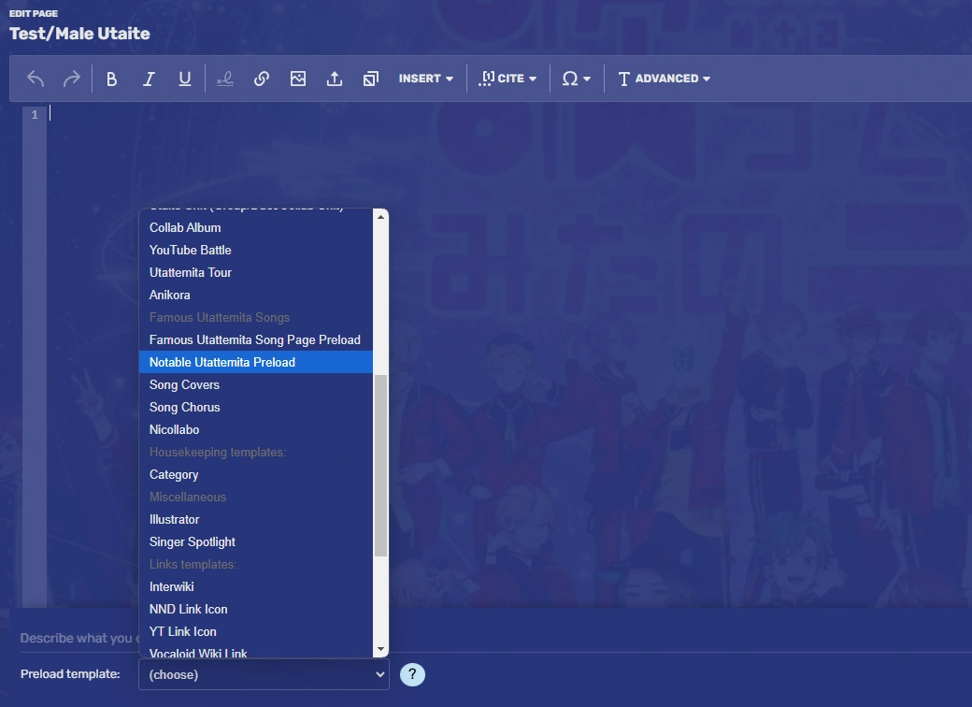
Task: Open the special characters Omega dropdown
Action: [576, 79]
